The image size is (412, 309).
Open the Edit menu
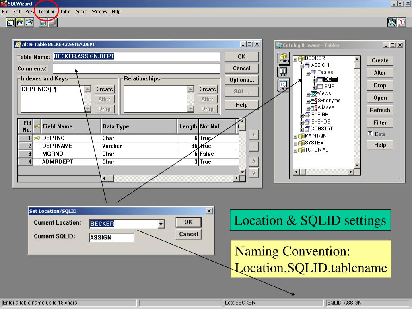(17, 12)
